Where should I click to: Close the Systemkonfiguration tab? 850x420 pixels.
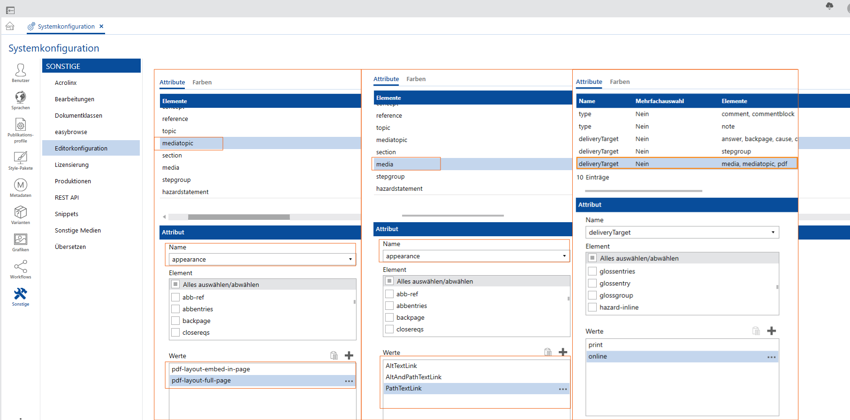(101, 26)
